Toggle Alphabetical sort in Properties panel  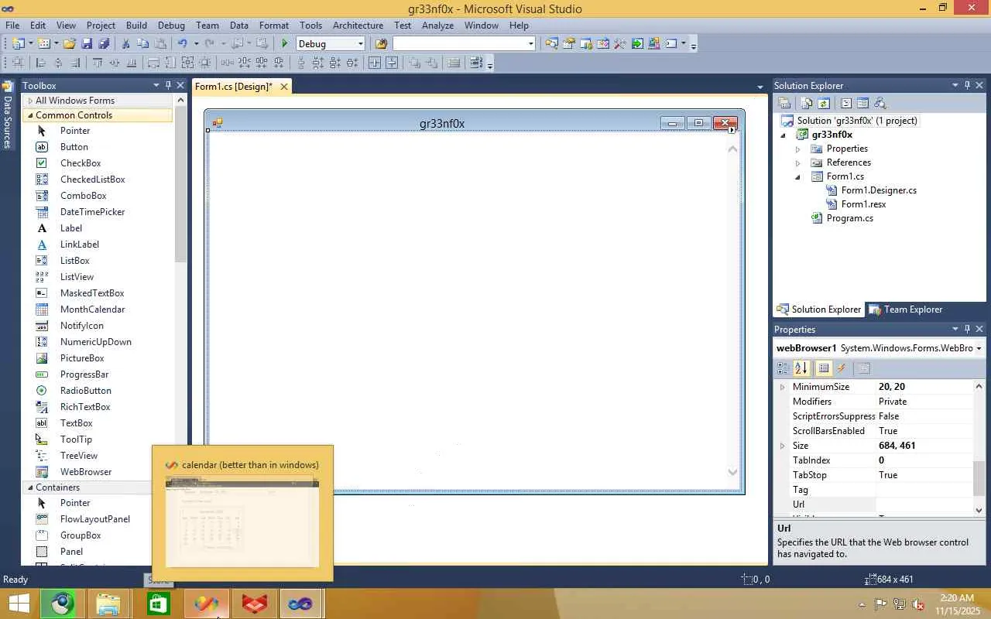pos(801,368)
